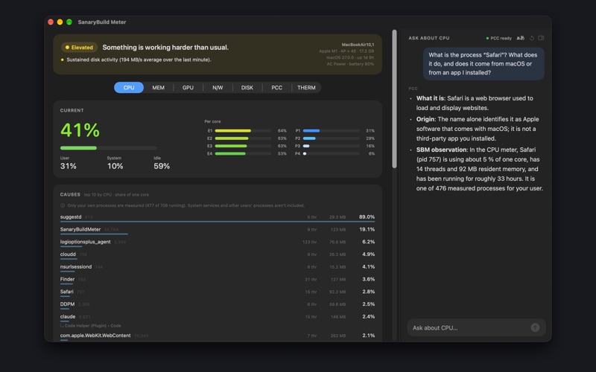Select the cloudd process row

click(218, 254)
